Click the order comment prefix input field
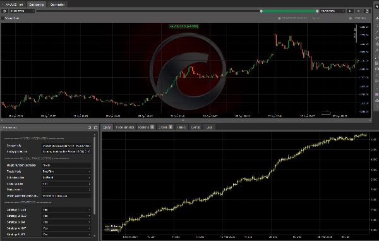 [66, 195]
